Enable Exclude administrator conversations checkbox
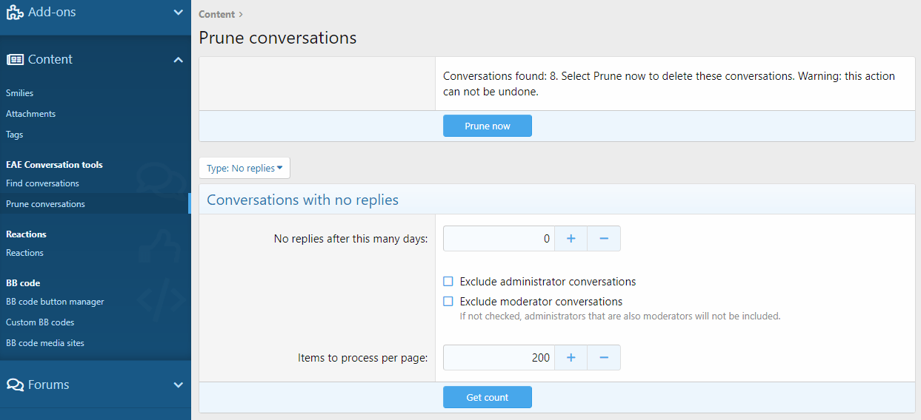Viewport: 921px width, 420px height. (x=448, y=282)
